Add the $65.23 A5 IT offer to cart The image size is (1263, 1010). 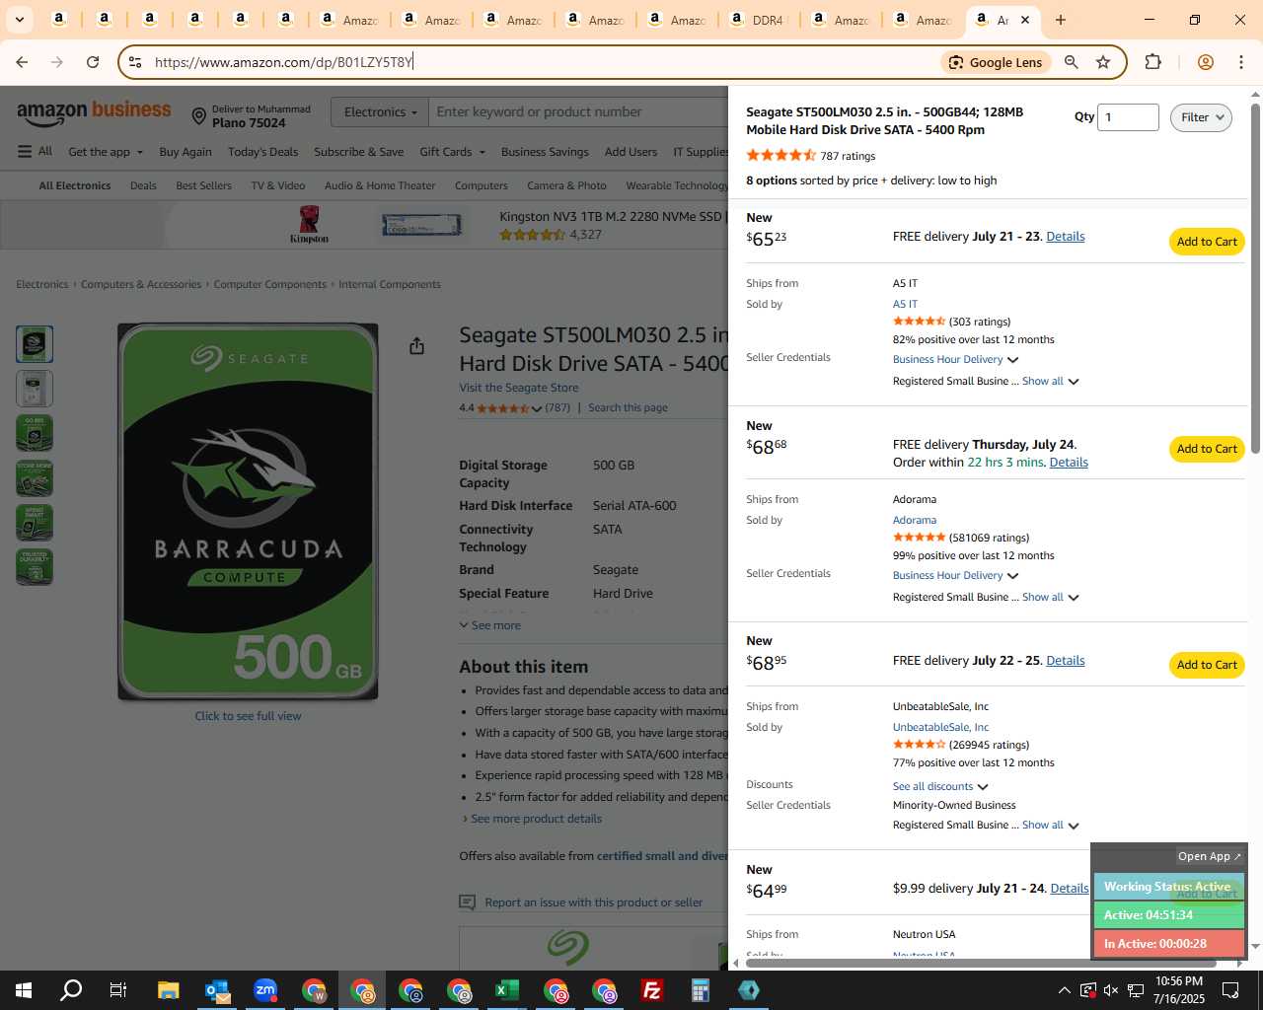coord(1207,242)
